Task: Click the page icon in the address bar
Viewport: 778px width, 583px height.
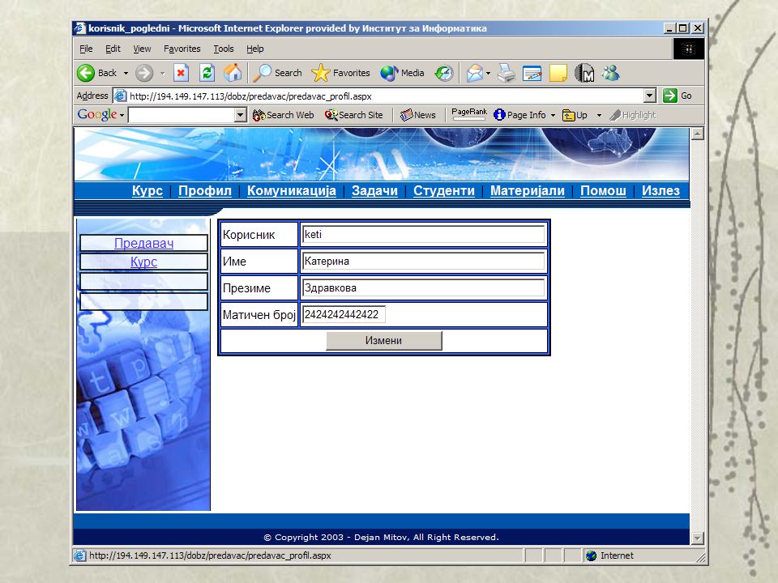Action: pyautogui.click(x=120, y=96)
